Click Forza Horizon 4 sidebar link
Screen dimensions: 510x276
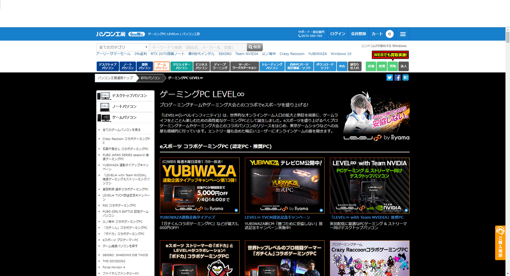(114, 268)
